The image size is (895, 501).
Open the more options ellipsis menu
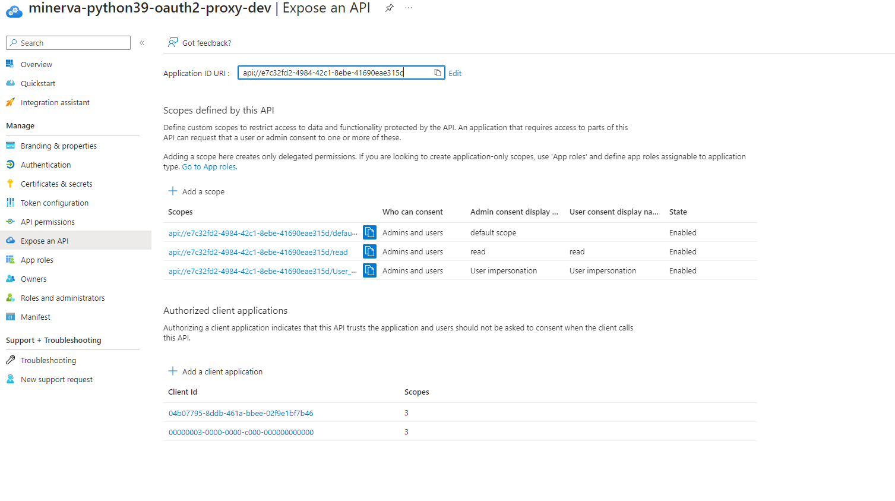coord(408,8)
